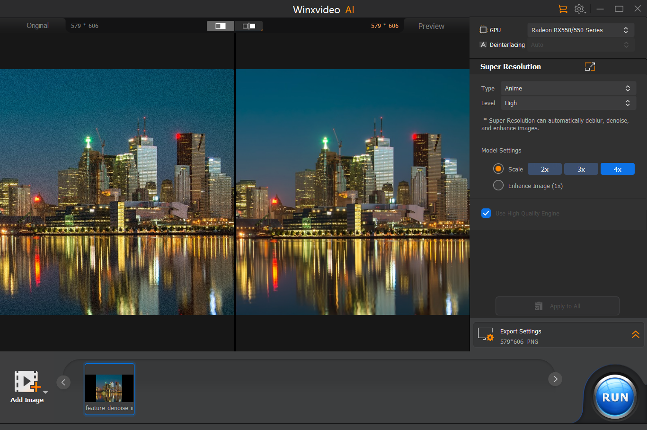This screenshot has width=647, height=430.
Task: Click the Add Image icon
Action: pyautogui.click(x=27, y=382)
